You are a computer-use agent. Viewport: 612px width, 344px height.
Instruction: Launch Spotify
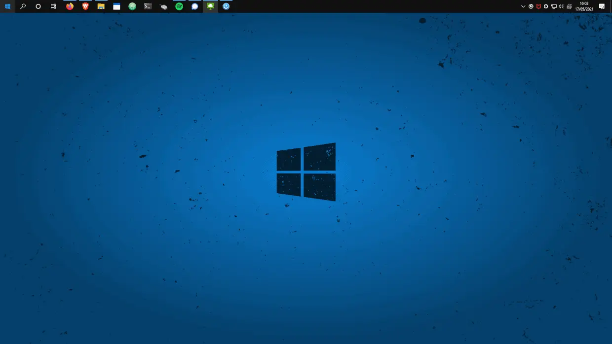180,6
